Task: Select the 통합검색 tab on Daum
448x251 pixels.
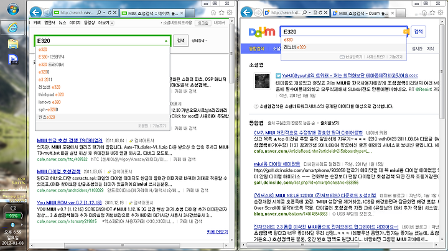Action: click(256, 49)
